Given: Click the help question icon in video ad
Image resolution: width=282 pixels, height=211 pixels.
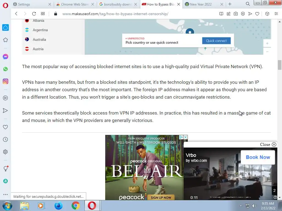Looking at the screenshot, I should tap(275, 197).
